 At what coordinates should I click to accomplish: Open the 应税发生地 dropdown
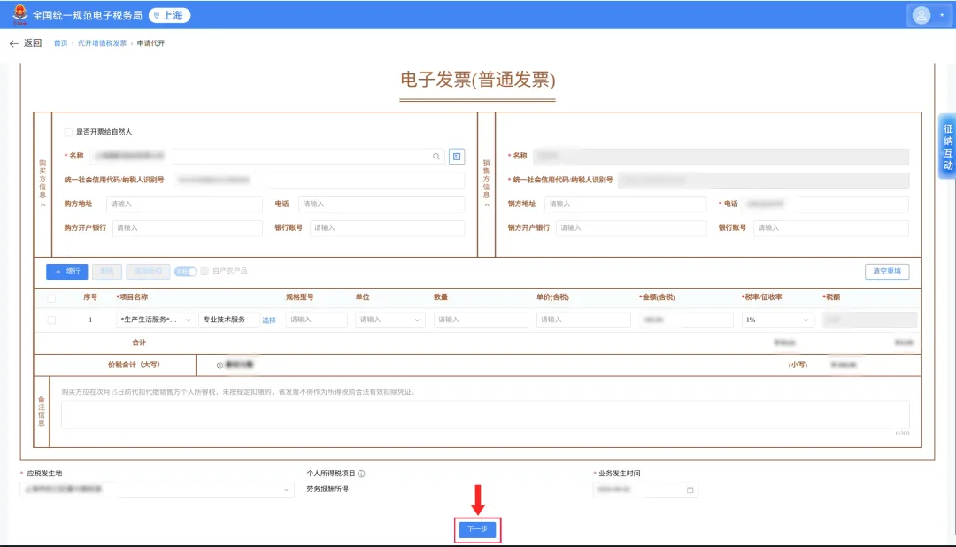click(157, 489)
